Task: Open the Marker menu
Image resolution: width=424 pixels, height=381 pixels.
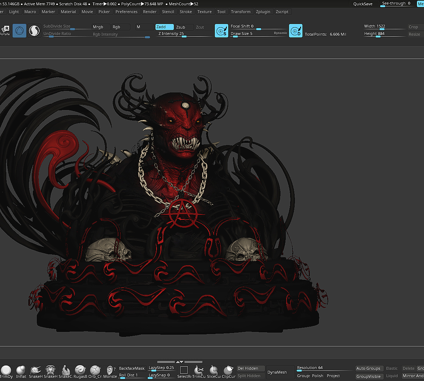Action: coord(48,12)
